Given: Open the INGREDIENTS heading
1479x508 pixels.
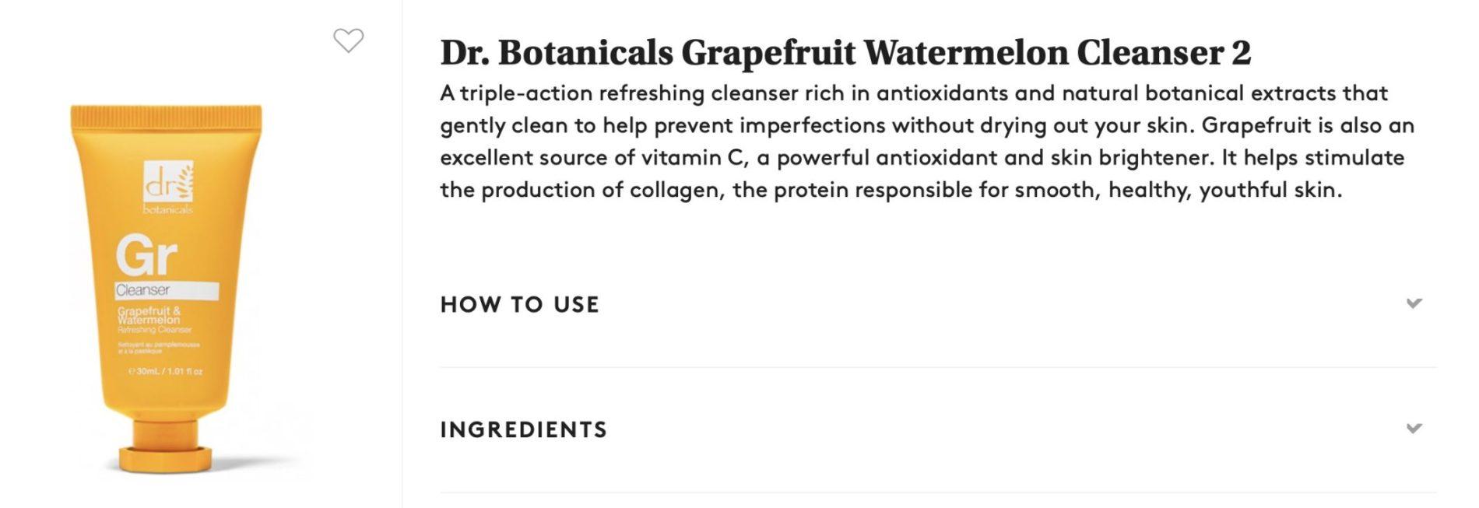Looking at the screenshot, I should click(x=523, y=429).
